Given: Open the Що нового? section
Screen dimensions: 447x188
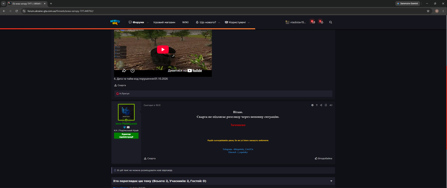Looking at the screenshot, I should click(206, 22).
